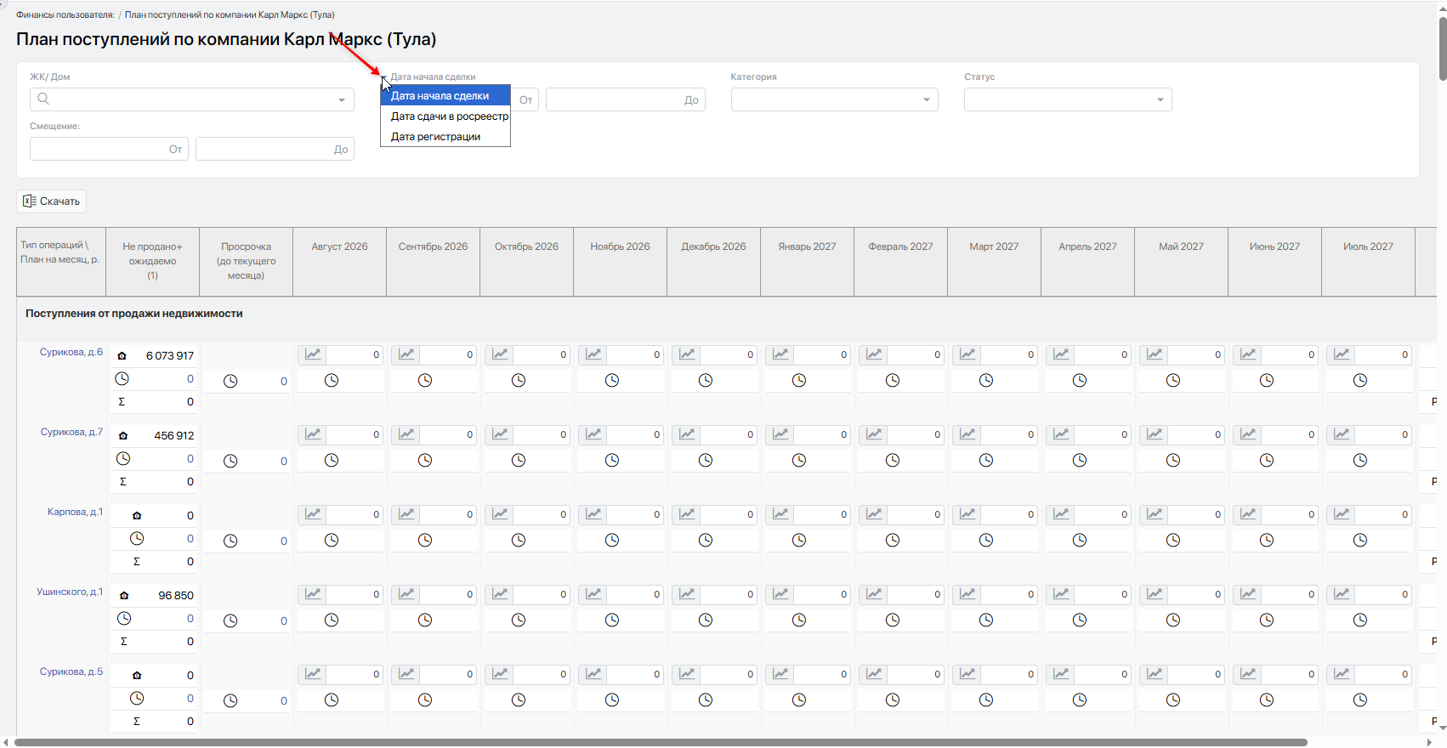Click search magnifier icon in ЖК/Дом field

(x=43, y=99)
